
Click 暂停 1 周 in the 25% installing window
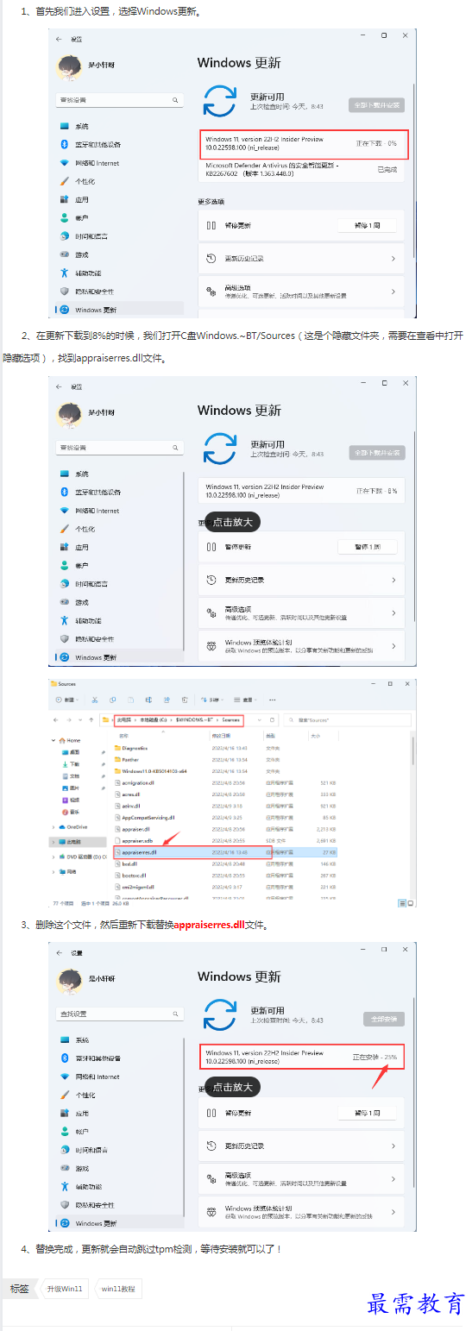(x=367, y=1114)
